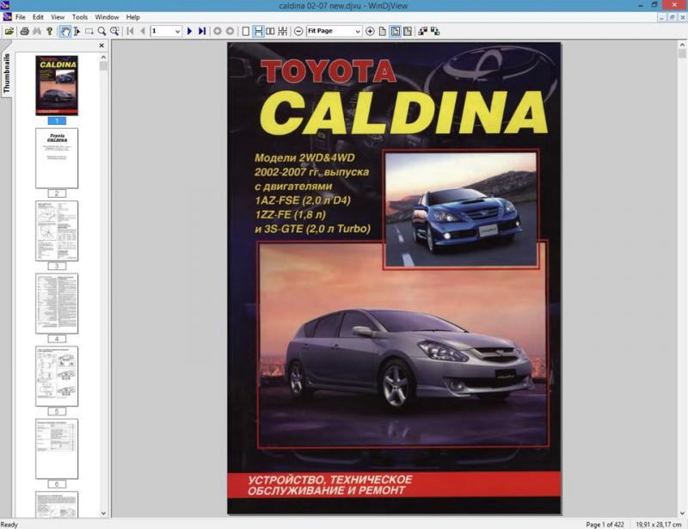Select page 2 thumbnail
Viewport: 688px width, 529px height.
[x=57, y=158]
